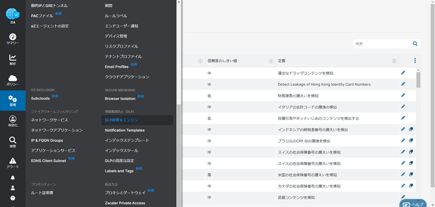This screenshot has width=435, height=207.
Task: Sort by the 定義 column
Action: pyautogui.click(x=394, y=61)
